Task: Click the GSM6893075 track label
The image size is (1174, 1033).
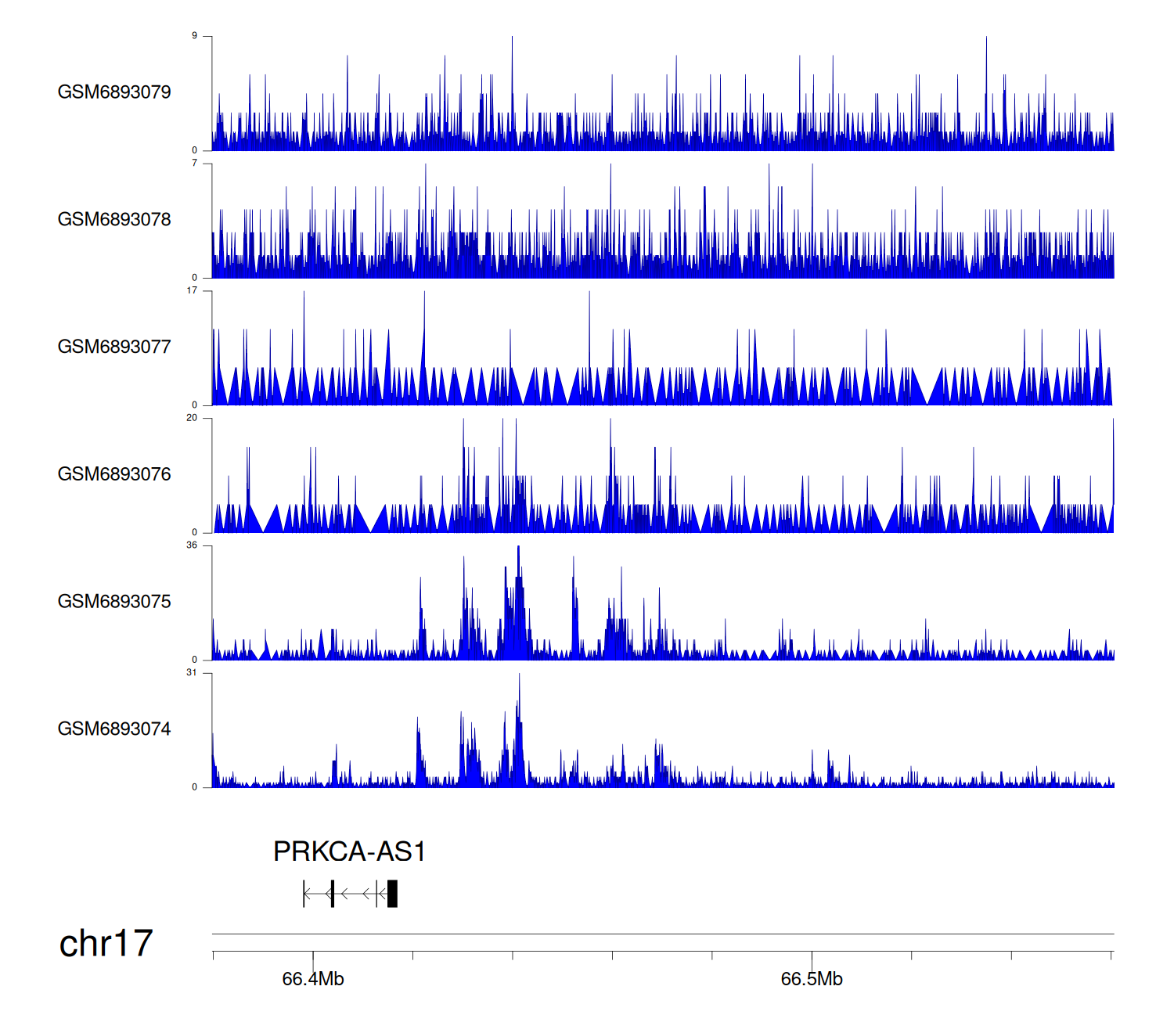Action: click(x=114, y=602)
